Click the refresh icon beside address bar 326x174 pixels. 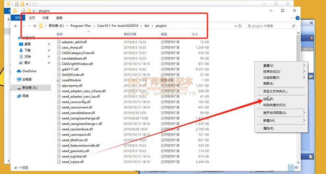240,26
